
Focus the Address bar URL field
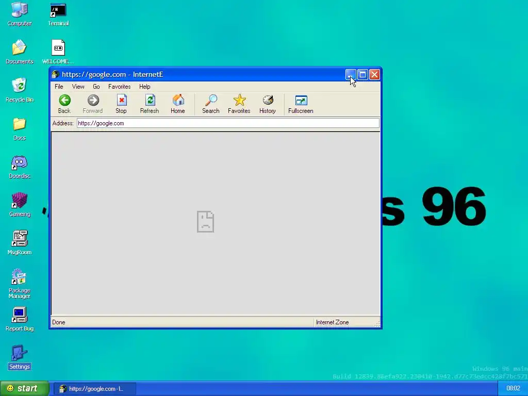228,123
